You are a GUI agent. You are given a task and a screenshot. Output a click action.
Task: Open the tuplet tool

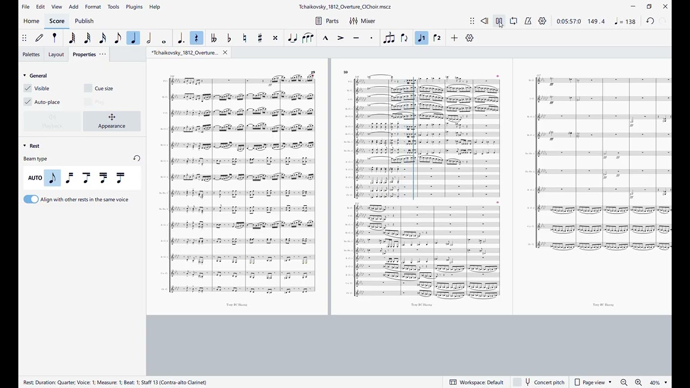point(389,38)
